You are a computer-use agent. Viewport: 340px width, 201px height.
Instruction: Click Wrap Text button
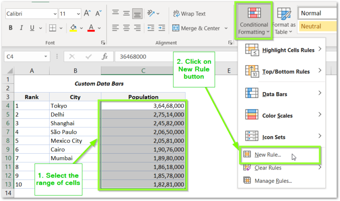point(189,14)
